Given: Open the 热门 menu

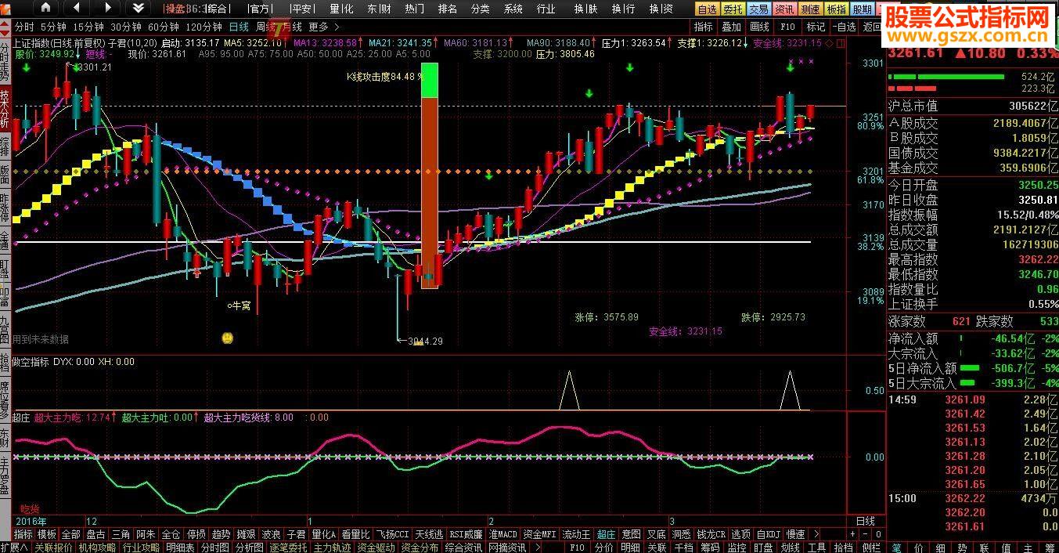Looking at the screenshot, I should tap(415, 9).
